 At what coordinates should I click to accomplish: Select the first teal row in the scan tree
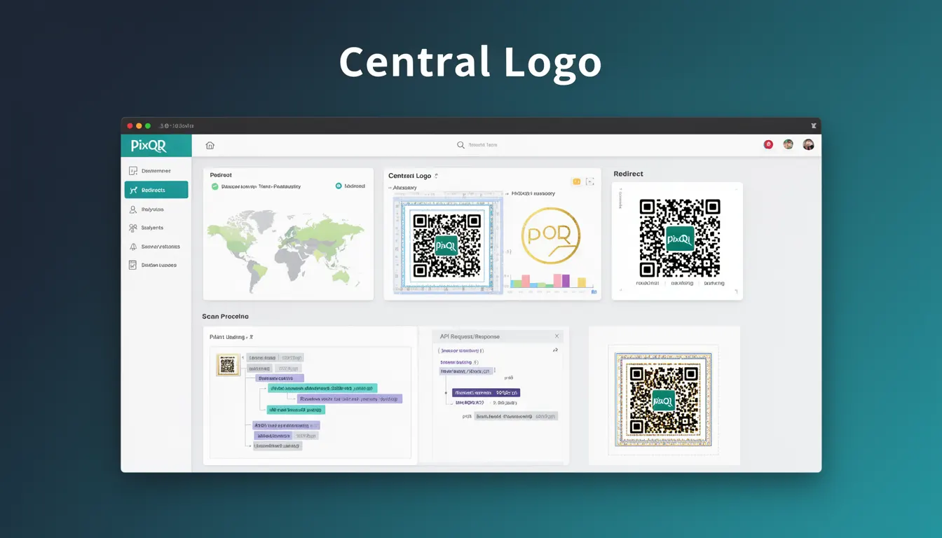point(322,388)
